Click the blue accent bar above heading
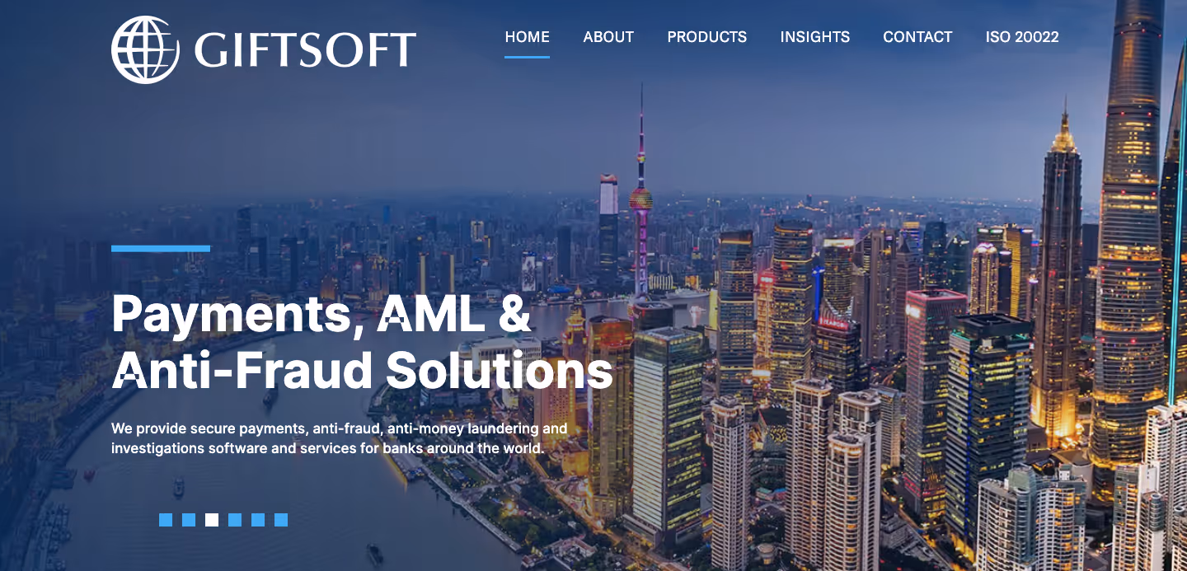Screen dimensions: 1187x571 pos(161,248)
